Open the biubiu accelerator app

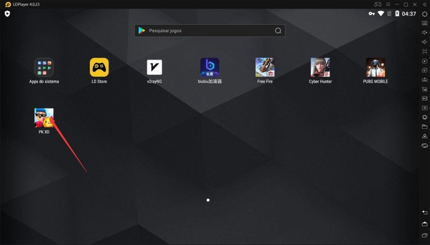[210, 68]
